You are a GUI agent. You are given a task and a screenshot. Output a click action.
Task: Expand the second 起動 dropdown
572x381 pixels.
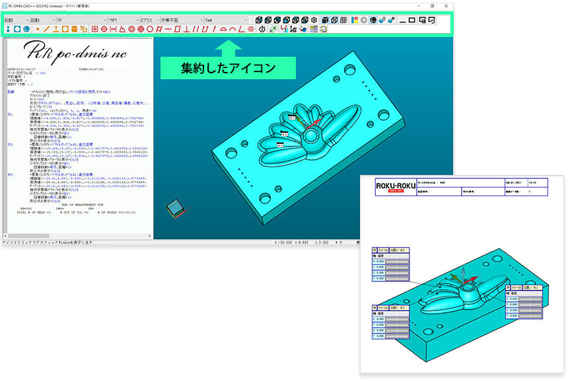pyautogui.click(x=43, y=20)
